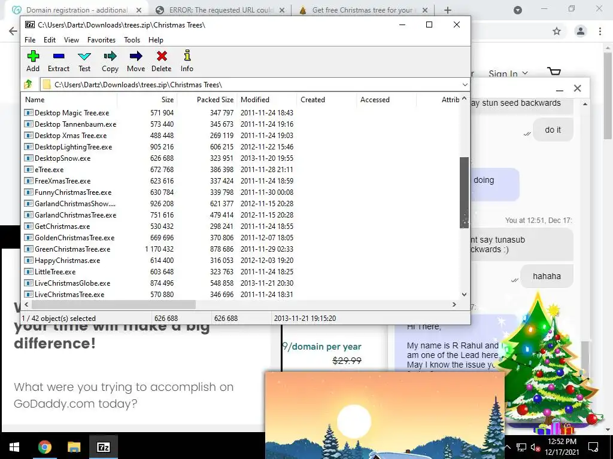Image resolution: width=613 pixels, height=459 pixels.
Task: Open Chrome profile avatar icon
Action: (581, 31)
